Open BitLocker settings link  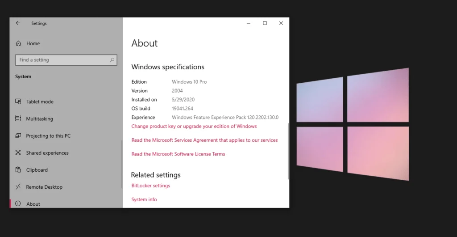coord(151,186)
